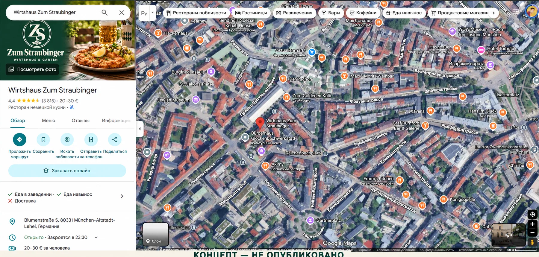539x257 pixels.
Task: Open the Emmi's Kitchen pin
Action: point(399,180)
